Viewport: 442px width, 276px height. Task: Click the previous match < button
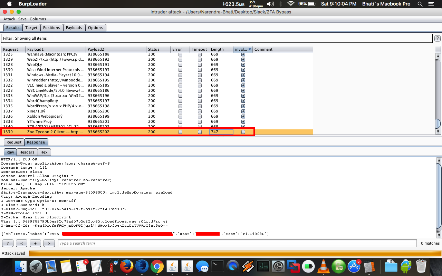click(x=21, y=243)
